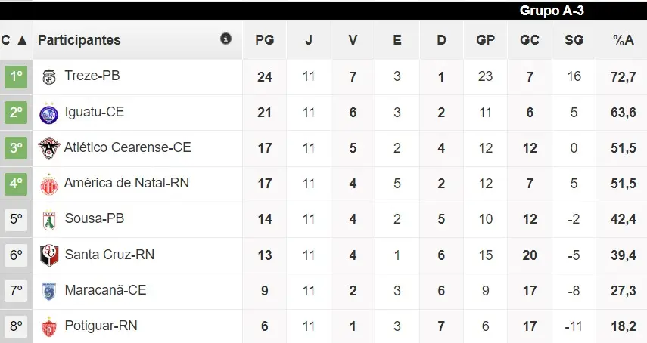The image size is (647, 343).
Task: Sort standings by the C position column
Action: point(14,40)
